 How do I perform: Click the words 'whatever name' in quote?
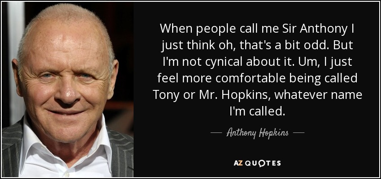point(318,95)
